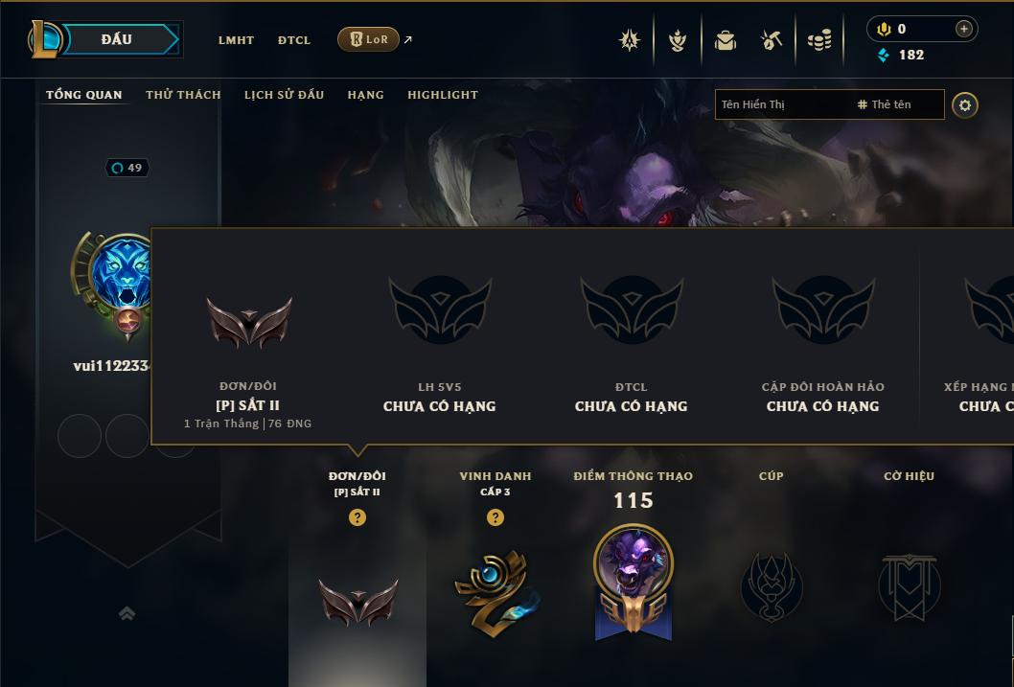Viewport: 1014px width, 687px height.
Task: Open profile settings gear icon
Action: [965, 105]
